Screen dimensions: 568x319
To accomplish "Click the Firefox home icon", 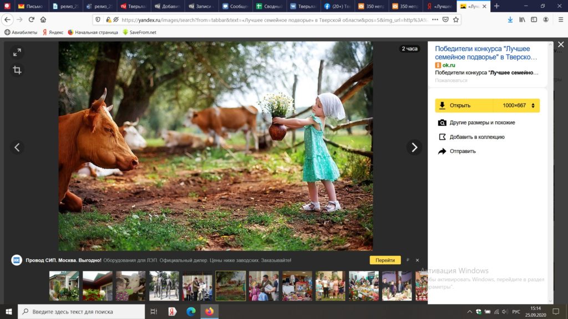I will pos(43,19).
